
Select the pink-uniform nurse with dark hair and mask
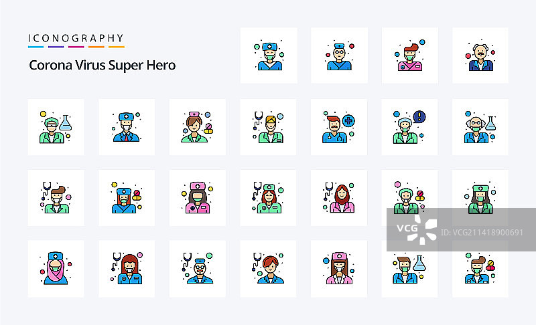click(x=197, y=198)
